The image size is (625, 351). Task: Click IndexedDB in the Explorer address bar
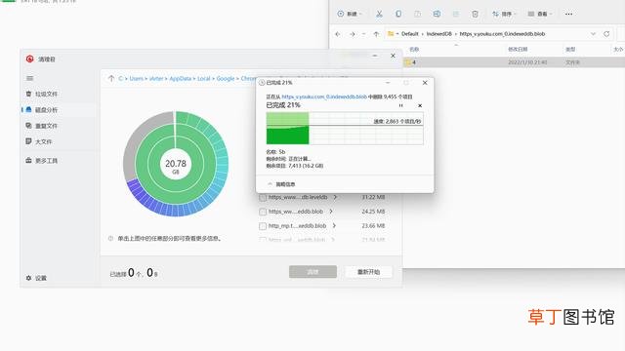438,34
